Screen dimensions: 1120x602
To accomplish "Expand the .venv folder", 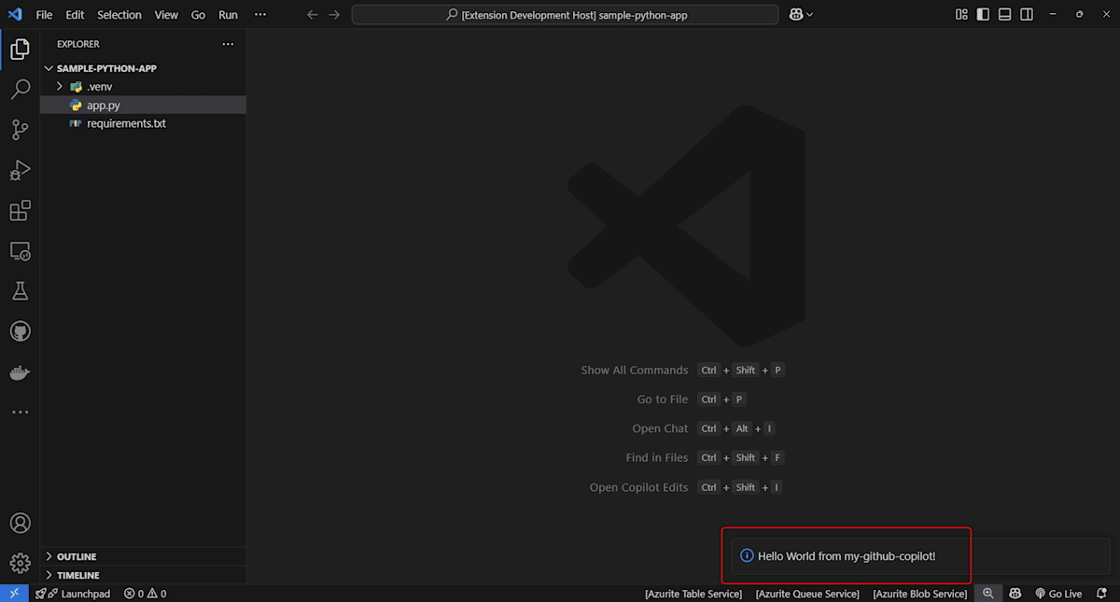I will (144, 86).
